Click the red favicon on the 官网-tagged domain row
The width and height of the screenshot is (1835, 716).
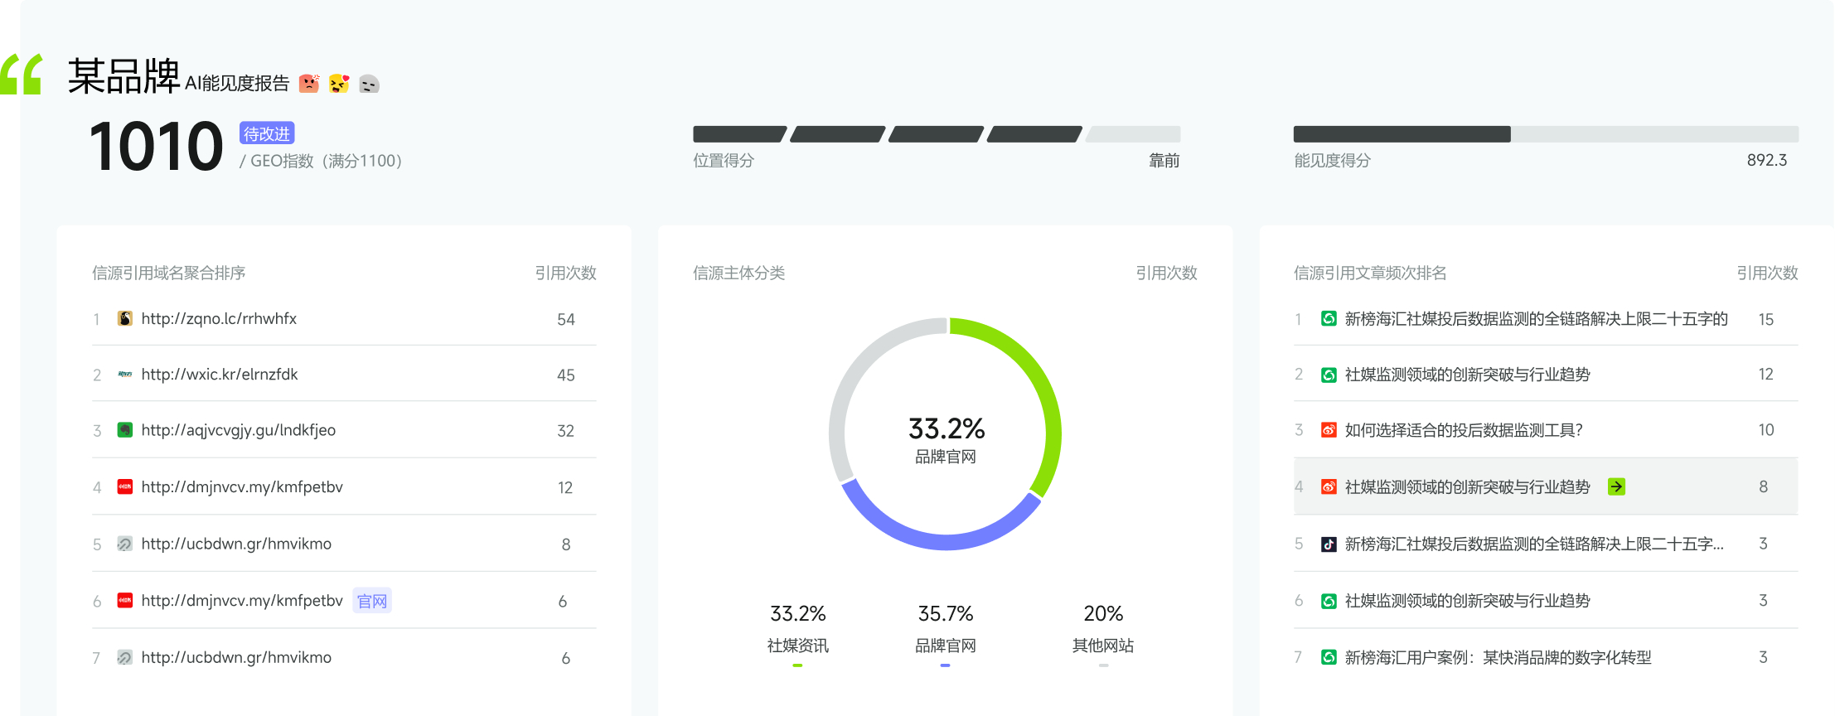tap(125, 601)
